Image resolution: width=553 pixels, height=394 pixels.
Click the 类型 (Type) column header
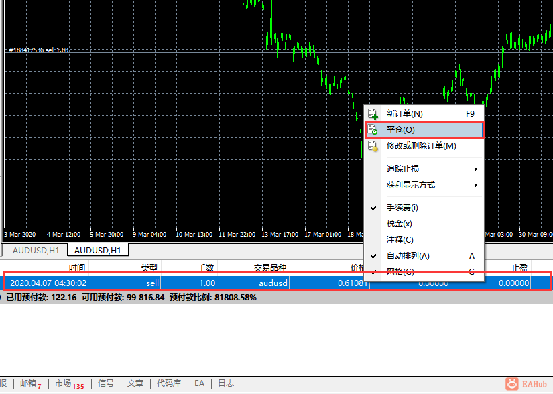149,267
